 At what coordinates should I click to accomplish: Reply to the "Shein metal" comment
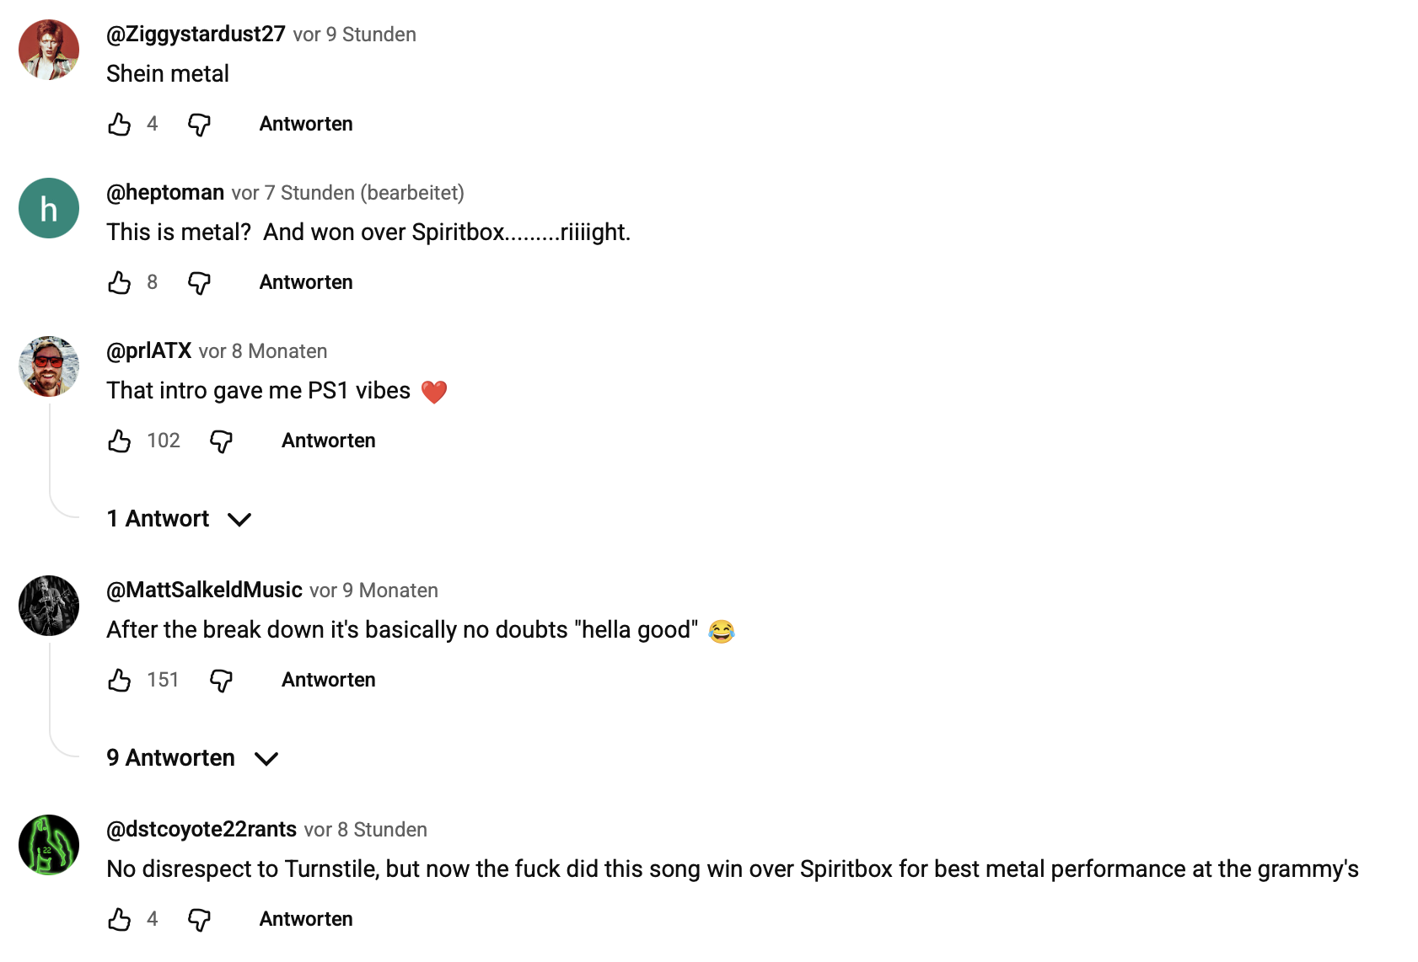[x=306, y=124]
